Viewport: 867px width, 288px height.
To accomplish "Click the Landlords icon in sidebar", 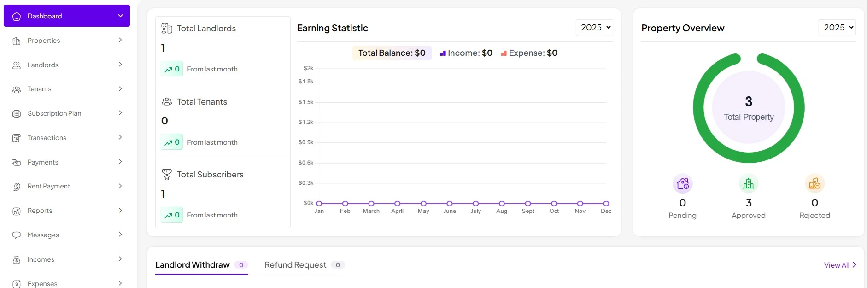I will click(x=17, y=65).
